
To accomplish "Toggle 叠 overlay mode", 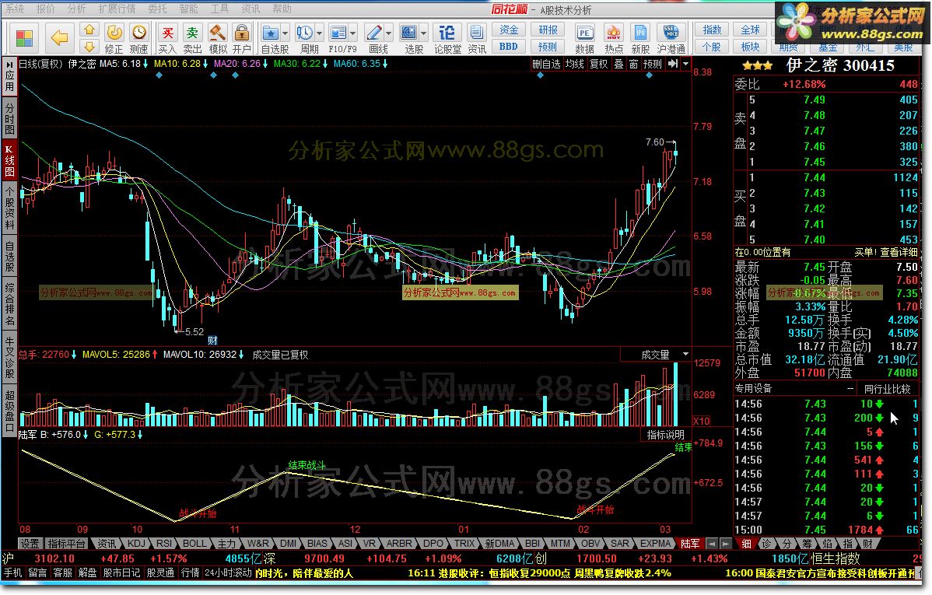I will point(618,64).
